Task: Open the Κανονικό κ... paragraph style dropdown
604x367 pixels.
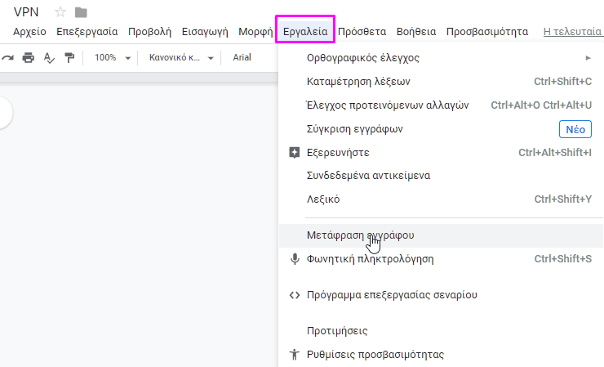Action: 181,58
